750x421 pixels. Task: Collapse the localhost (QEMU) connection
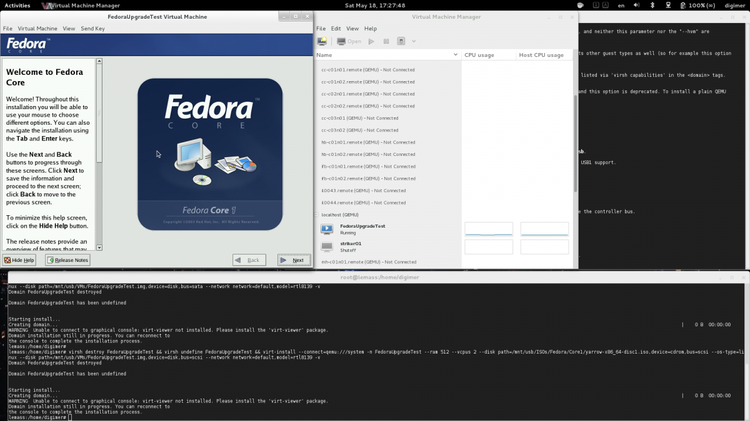tap(317, 215)
